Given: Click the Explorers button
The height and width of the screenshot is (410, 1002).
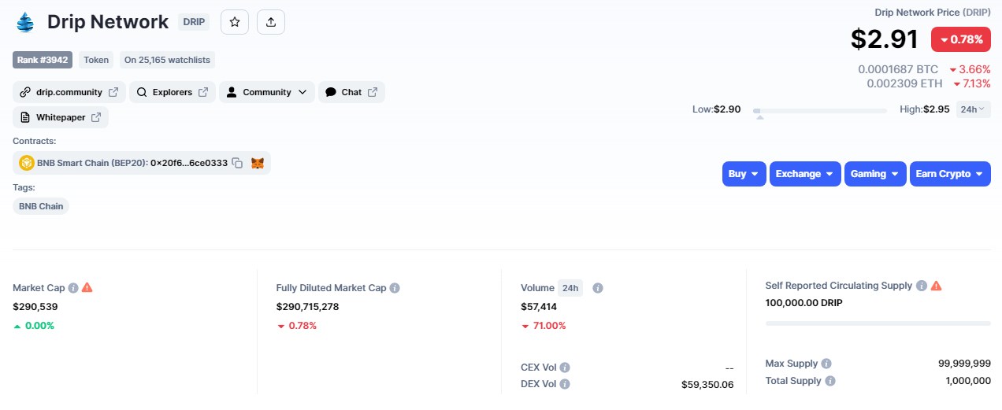Looking at the screenshot, I should [x=173, y=92].
